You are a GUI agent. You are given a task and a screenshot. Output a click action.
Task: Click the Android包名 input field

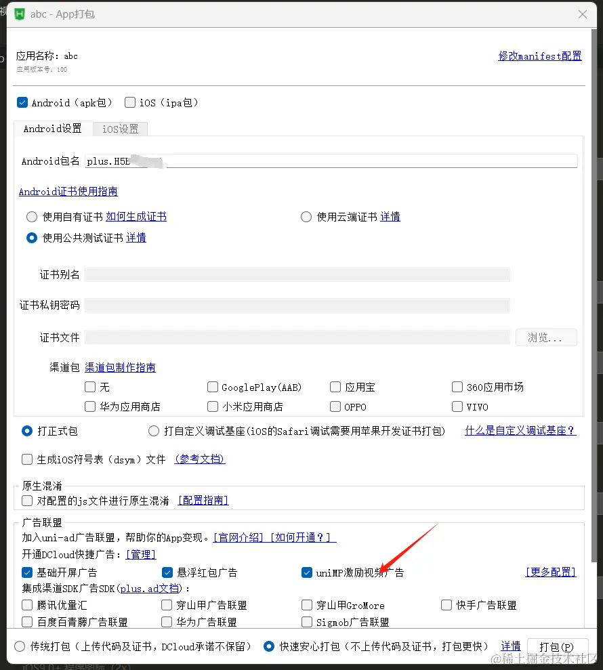[x=331, y=161]
